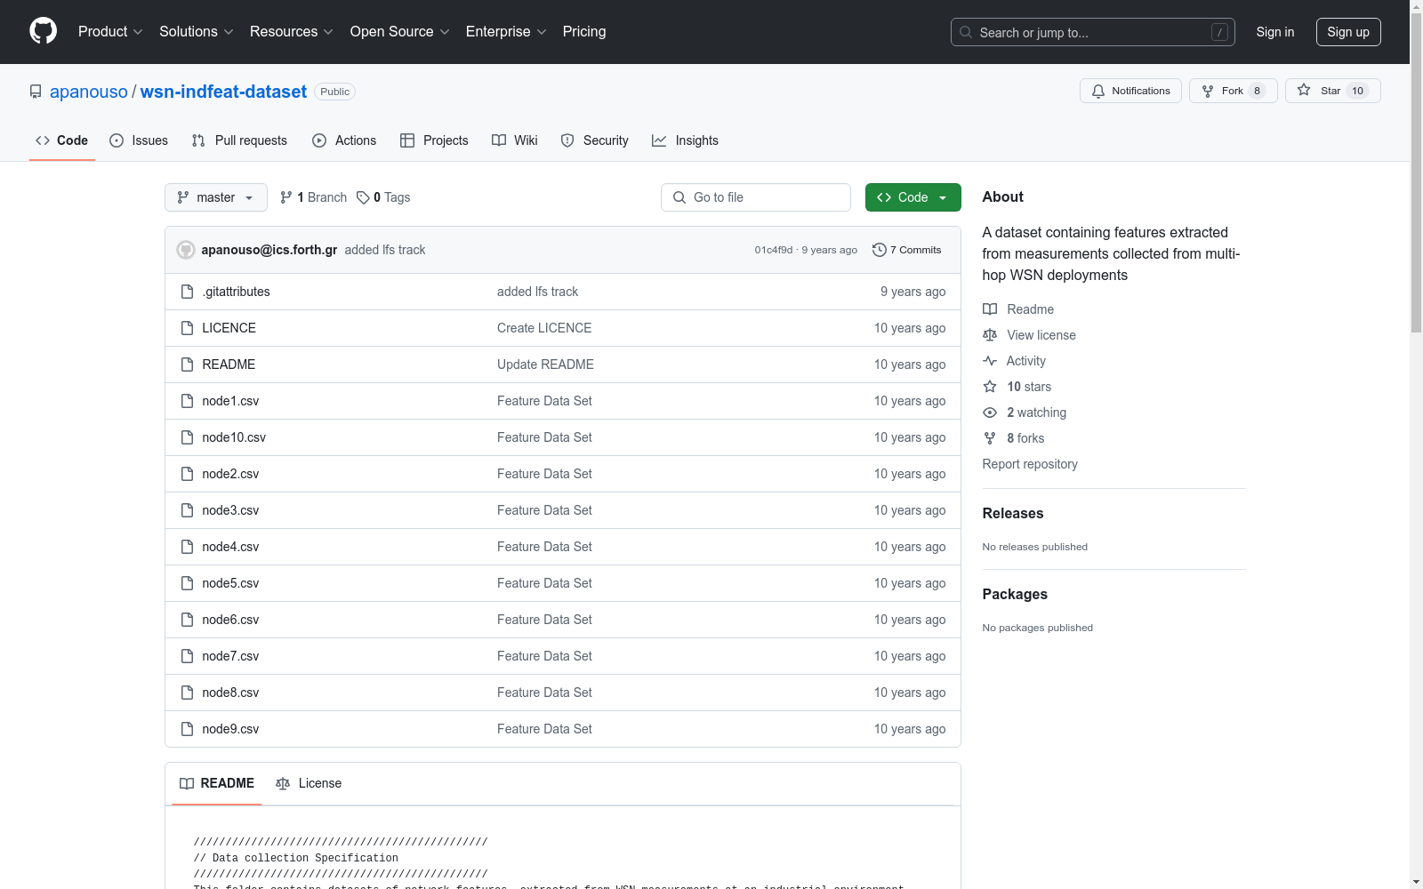
Task: Open the wsn-indfeat-dataset repository link
Action: 223,92
